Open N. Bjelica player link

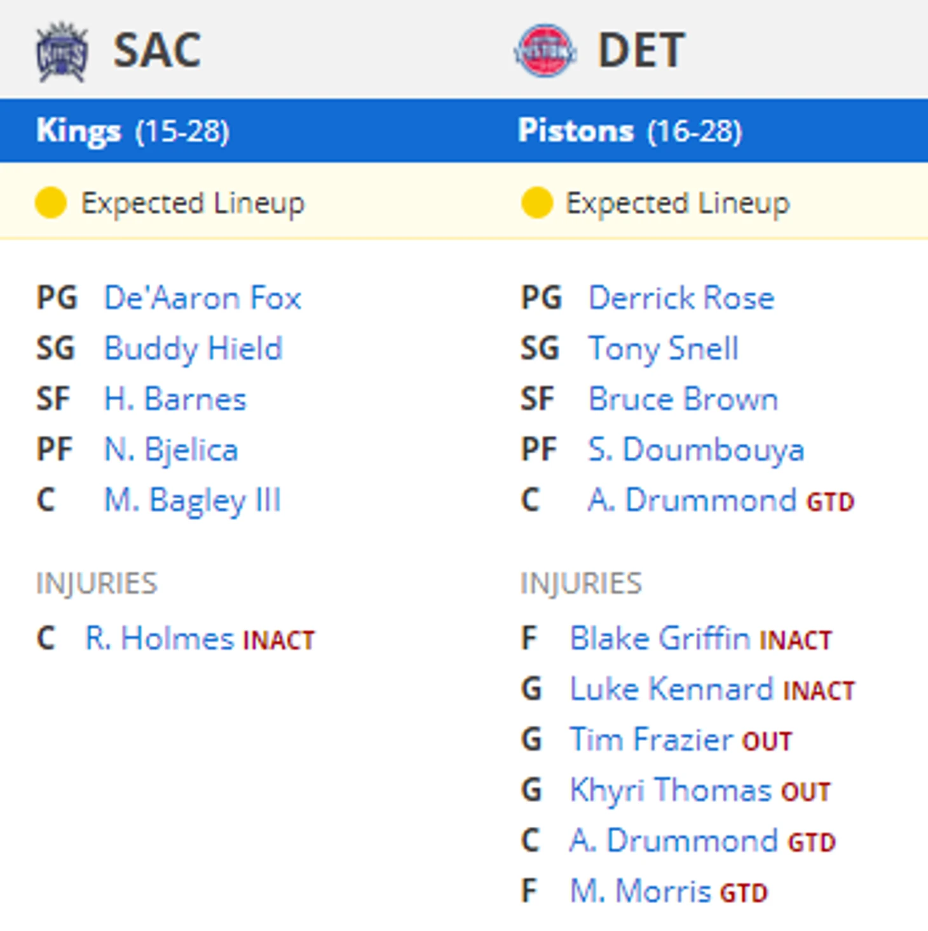coord(172,450)
